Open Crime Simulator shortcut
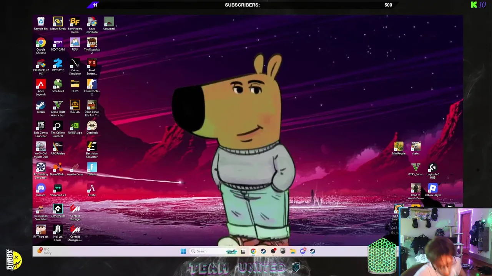This screenshot has width=492, height=276. 75,66
